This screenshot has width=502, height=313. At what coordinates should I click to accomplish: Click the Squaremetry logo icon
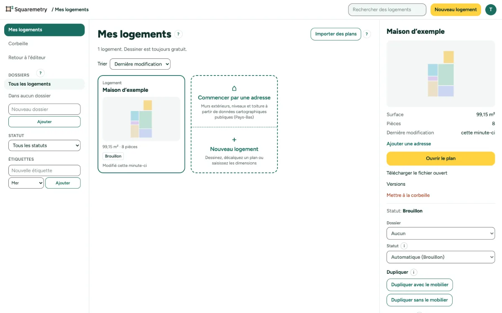point(9,9)
